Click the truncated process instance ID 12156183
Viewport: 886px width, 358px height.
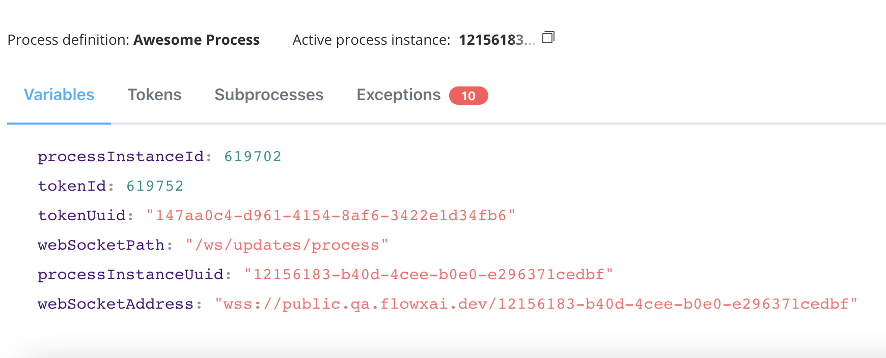(497, 40)
